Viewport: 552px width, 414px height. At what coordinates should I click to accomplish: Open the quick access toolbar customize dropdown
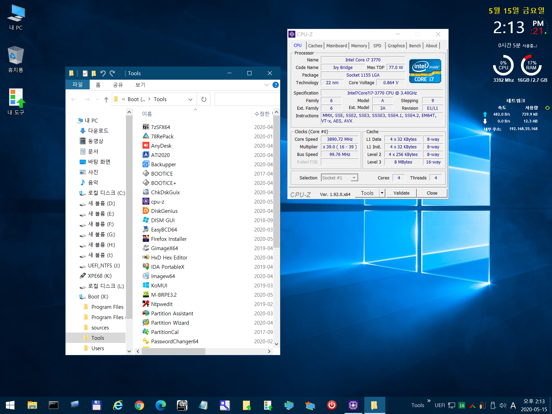[119, 73]
